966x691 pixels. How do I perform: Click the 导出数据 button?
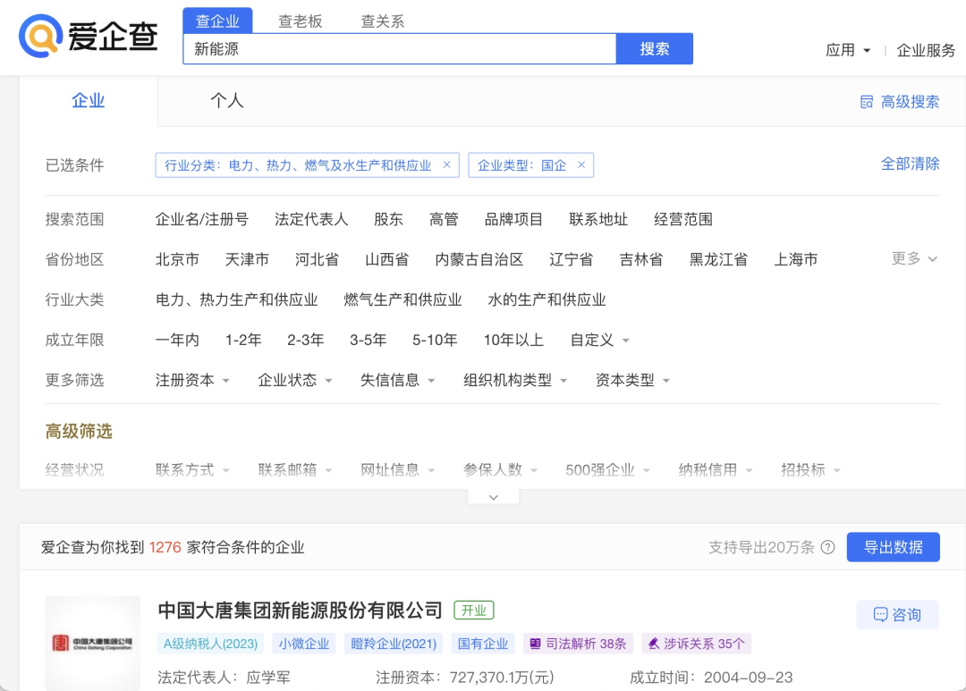point(893,547)
